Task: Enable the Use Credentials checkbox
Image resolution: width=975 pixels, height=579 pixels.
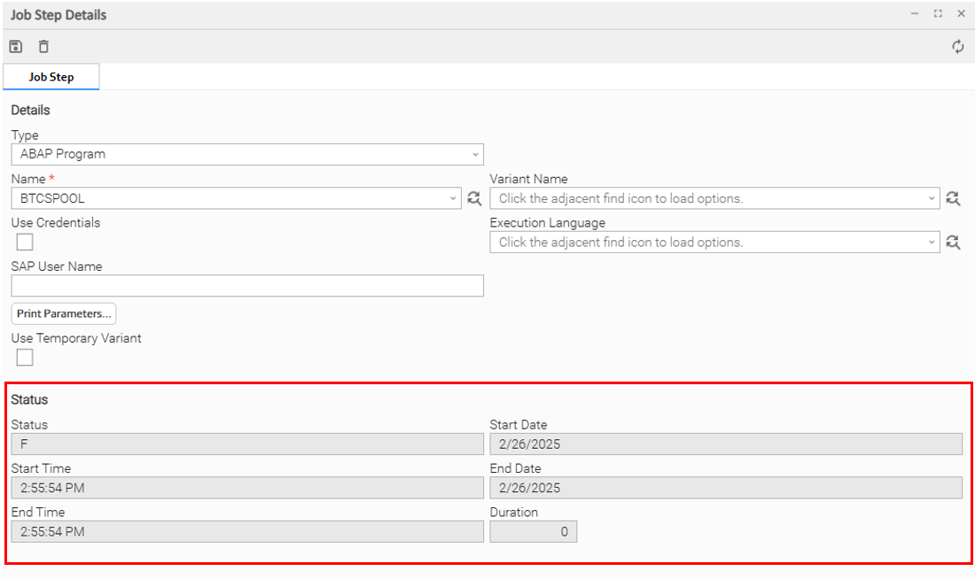Action: [25, 242]
